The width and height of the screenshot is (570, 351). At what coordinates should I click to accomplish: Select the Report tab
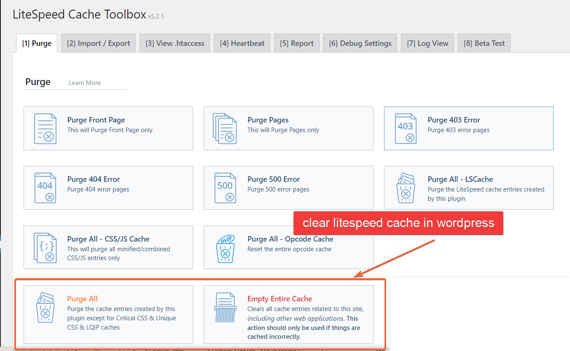click(297, 43)
